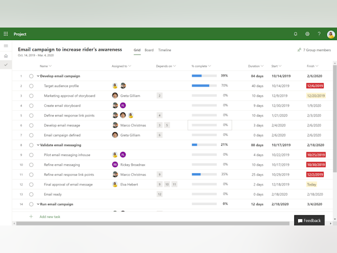Image resolution: width=337 pixels, height=253 pixels.
Task: Mark Create email storyboard complete
Action: pyautogui.click(x=31, y=106)
